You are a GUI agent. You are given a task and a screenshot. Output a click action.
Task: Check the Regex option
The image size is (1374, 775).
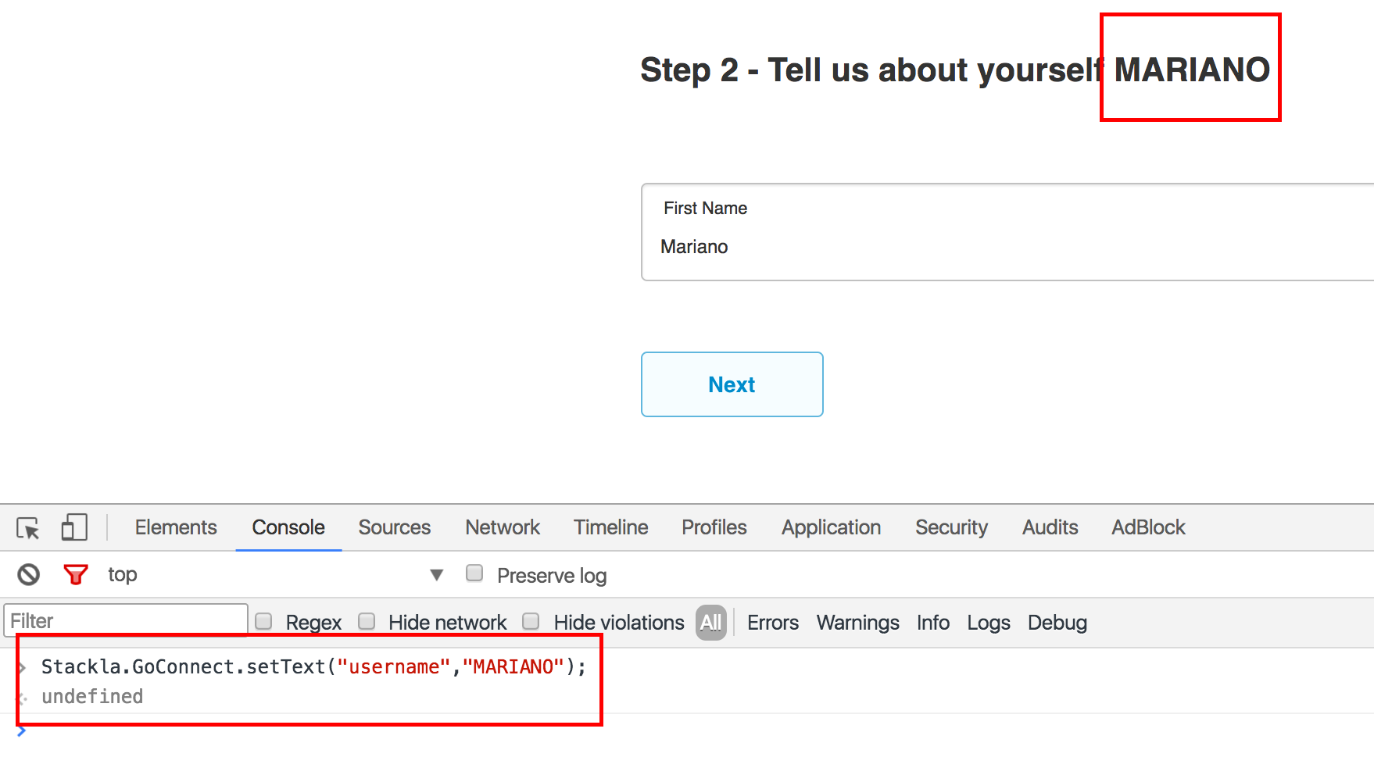[264, 622]
